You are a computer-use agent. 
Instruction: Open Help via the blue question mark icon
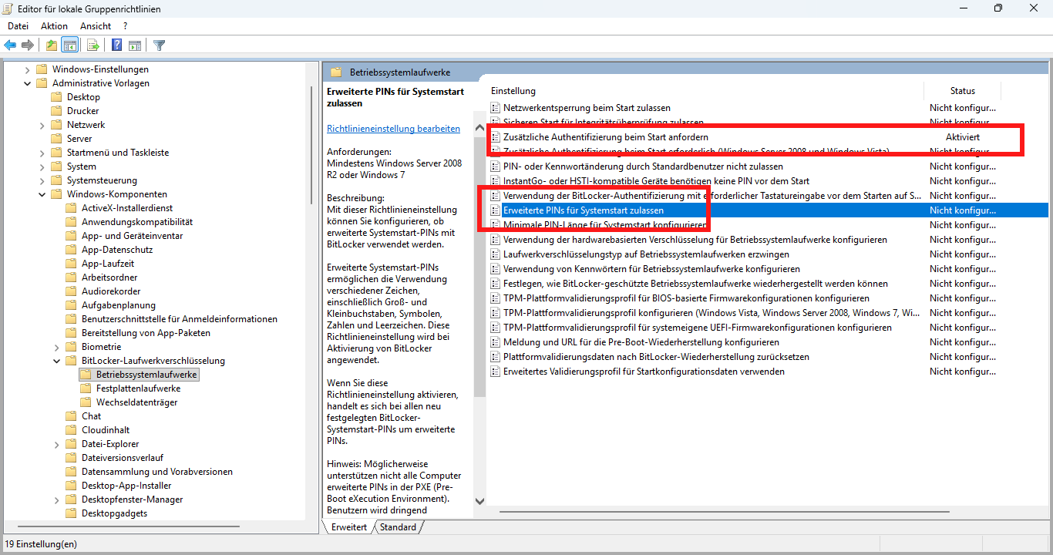tap(116, 45)
